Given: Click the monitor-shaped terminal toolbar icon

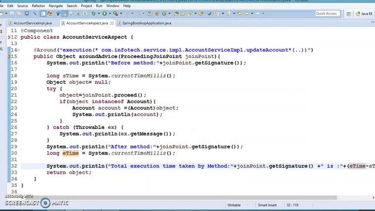Looking at the screenshot, I should click(x=27, y=13).
